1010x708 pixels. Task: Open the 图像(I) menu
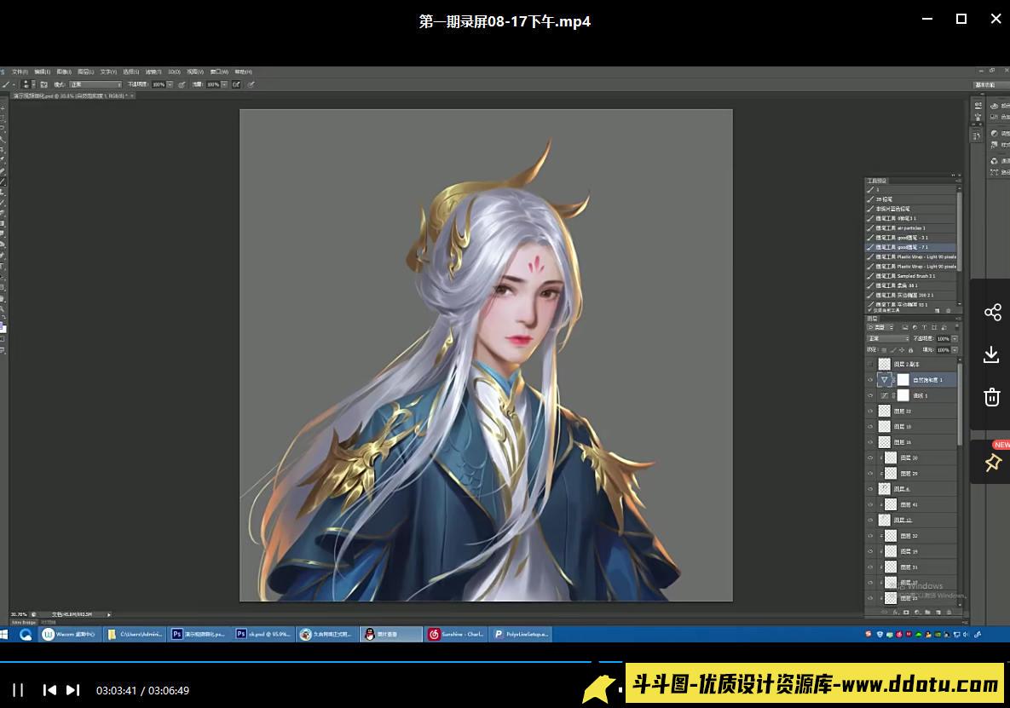(x=65, y=72)
